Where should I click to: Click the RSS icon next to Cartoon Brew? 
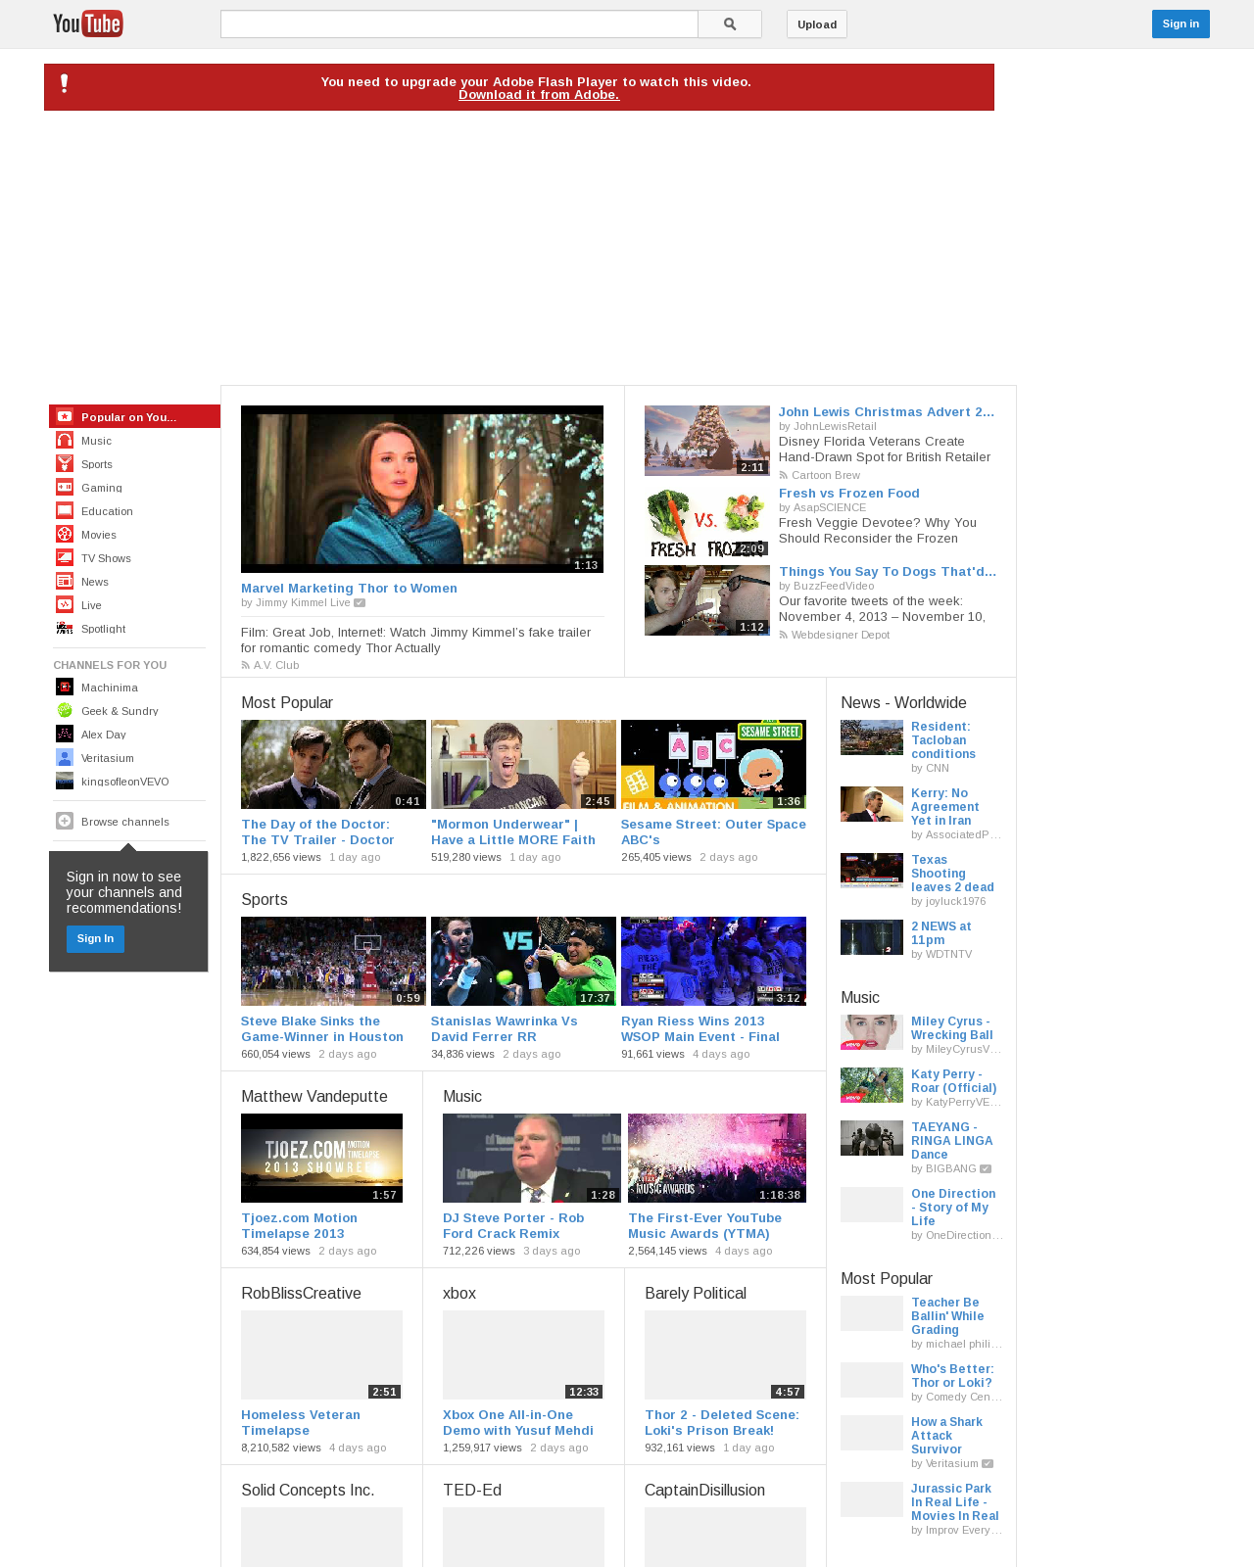[x=784, y=475]
